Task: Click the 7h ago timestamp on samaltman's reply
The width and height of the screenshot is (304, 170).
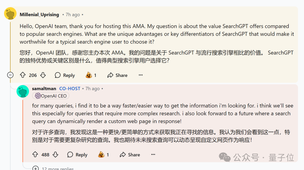Action: coord(92,89)
